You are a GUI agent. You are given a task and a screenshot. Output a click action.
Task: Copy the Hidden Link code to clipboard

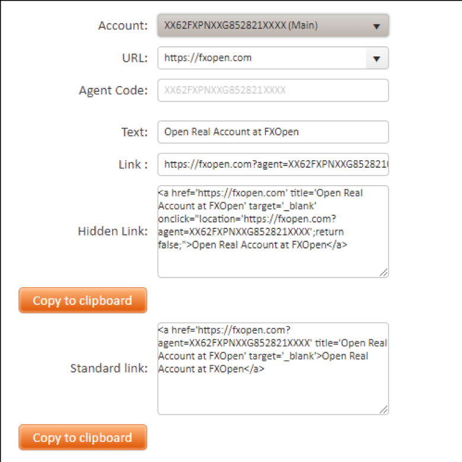pos(83,300)
